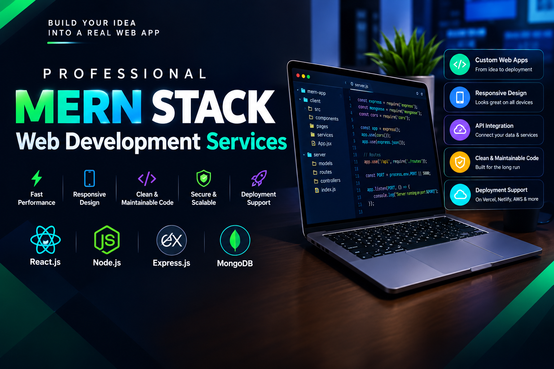Image resolution: width=554 pixels, height=369 pixels.
Task: Click the purple code brackets icon in the feature row
Action: pos(147,178)
